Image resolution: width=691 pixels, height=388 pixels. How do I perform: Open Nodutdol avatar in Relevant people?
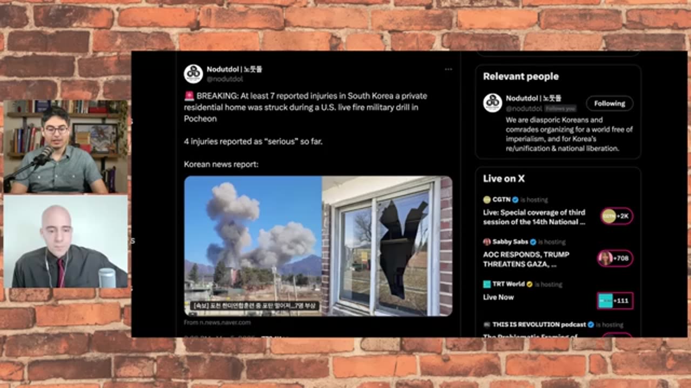click(492, 103)
